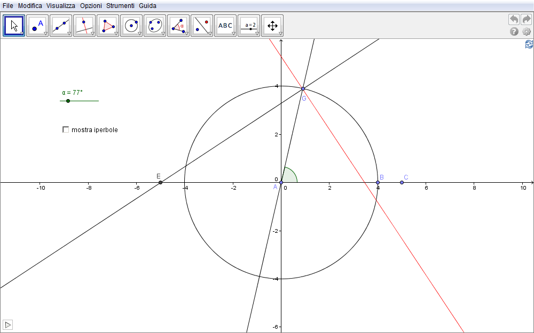This screenshot has width=534, height=333.
Task: Select point G on the circle
Action: point(303,88)
